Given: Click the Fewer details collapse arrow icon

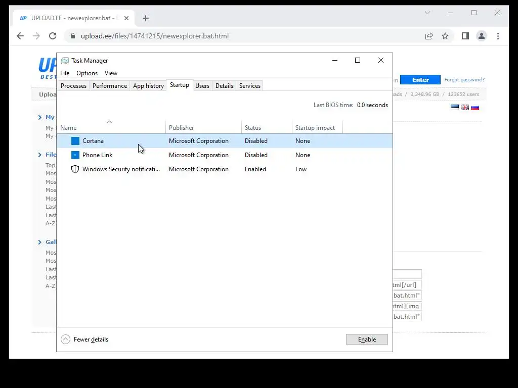Looking at the screenshot, I should 65,339.
